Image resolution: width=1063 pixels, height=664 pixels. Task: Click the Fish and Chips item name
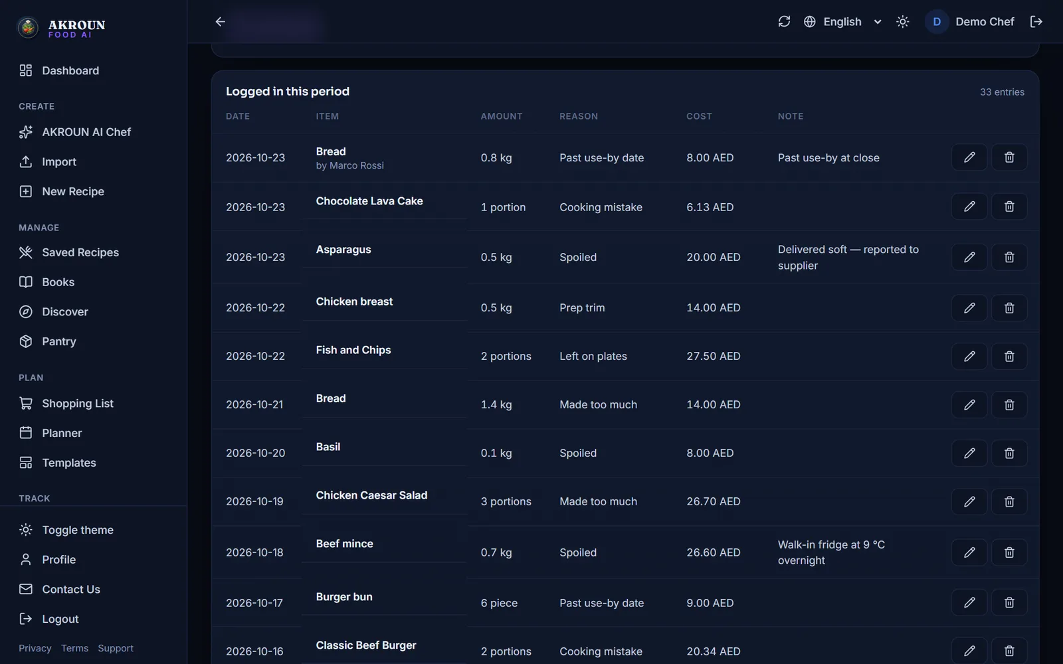click(353, 350)
